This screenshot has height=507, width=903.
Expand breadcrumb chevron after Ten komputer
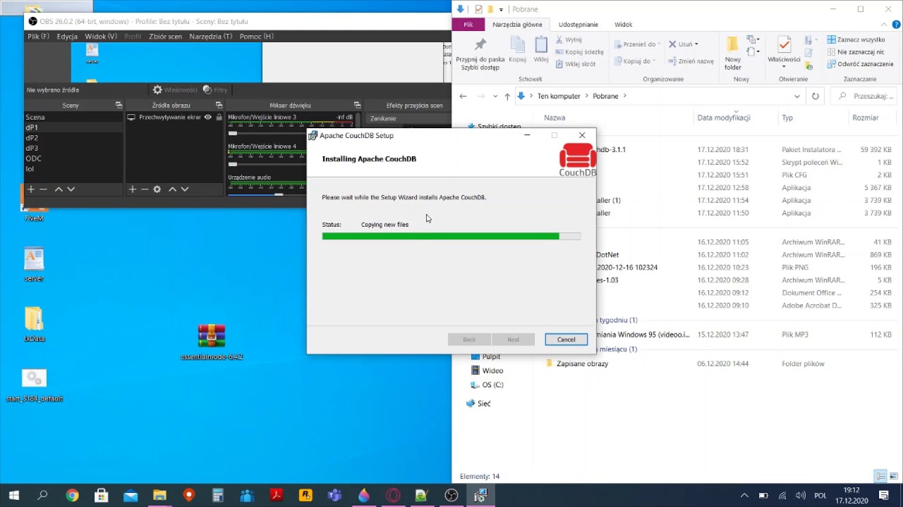pyautogui.click(x=586, y=96)
